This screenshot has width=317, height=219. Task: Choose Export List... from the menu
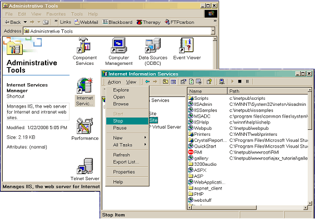click(x=127, y=162)
